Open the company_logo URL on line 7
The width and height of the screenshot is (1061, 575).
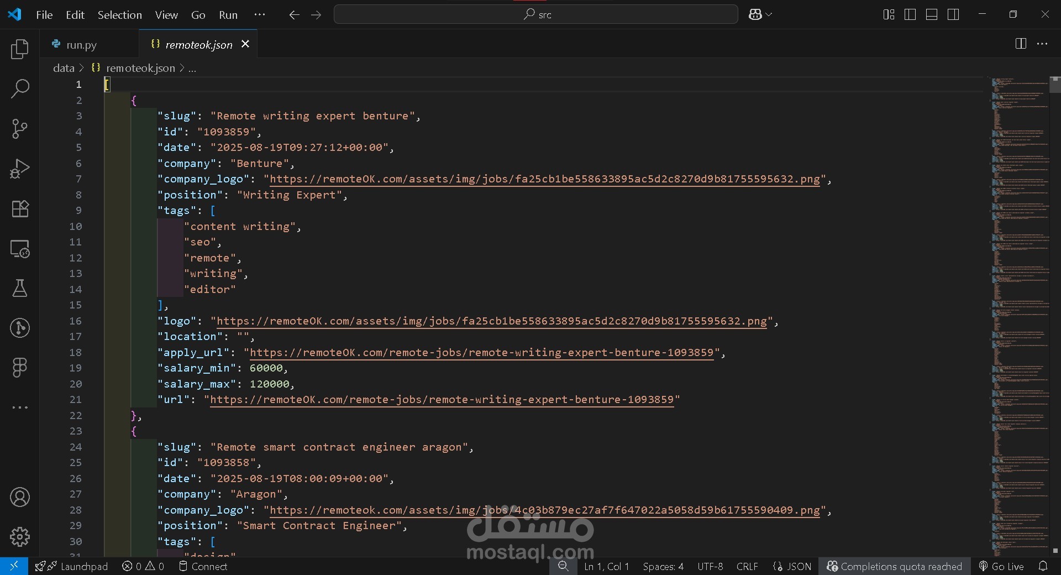click(544, 179)
